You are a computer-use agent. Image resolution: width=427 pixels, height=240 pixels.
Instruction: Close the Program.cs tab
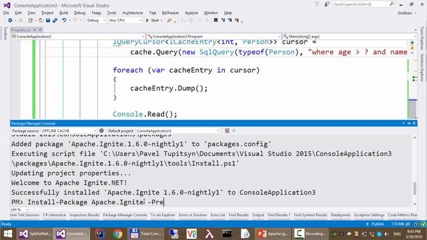pos(40,29)
